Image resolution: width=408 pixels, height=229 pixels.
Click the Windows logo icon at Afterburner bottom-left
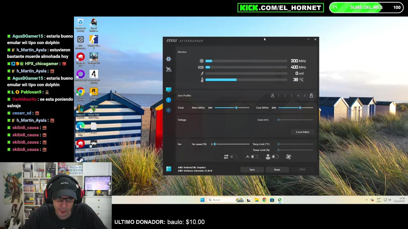[169, 169]
